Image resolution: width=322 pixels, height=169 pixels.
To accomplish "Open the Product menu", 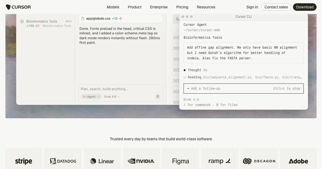I will coord(134,7).
